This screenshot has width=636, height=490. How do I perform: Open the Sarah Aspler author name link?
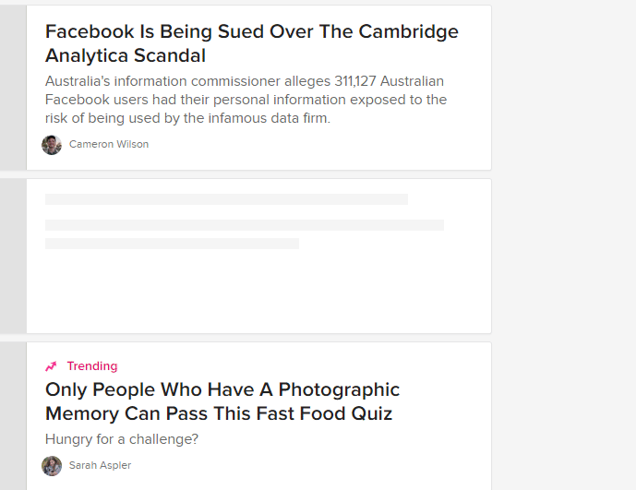[100, 466]
